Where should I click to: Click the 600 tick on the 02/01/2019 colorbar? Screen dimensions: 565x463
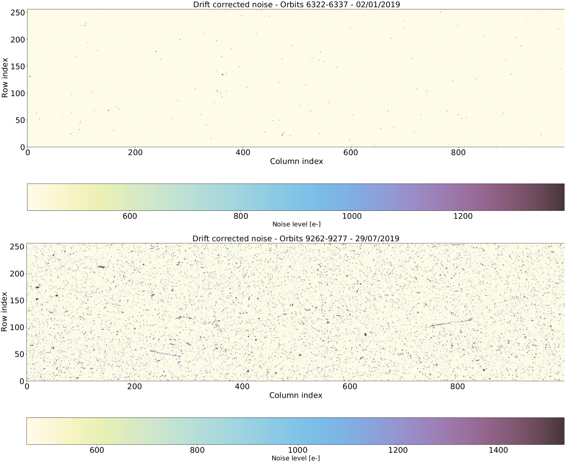coord(130,216)
